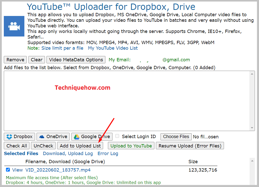Open Video MetaData Options
The height and width of the screenshot is (187, 259).
(x=76, y=60)
